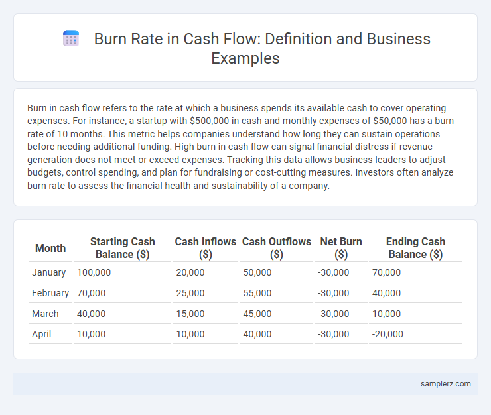The height and width of the screenshot is (415, 491).
Task: Click February net burn -30,000
Action: coord(334,293)
